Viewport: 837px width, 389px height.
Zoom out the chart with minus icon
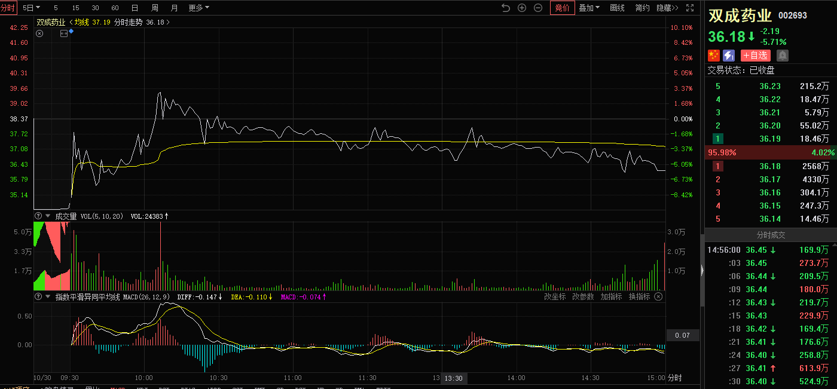point(538,8)
